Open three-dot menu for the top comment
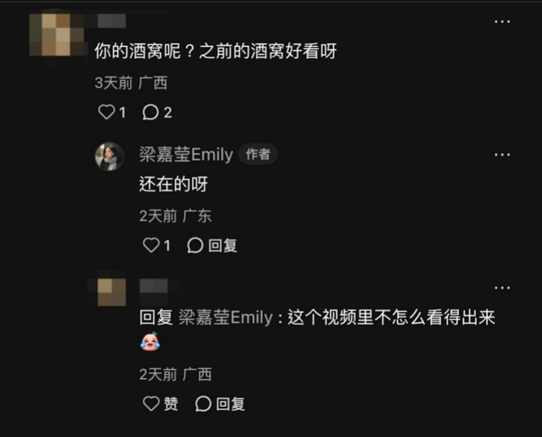 pyautogui.click(x=502, y=21)
